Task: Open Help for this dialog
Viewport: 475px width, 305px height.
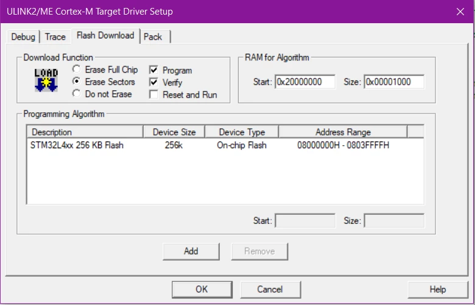Action: point(438,289)
